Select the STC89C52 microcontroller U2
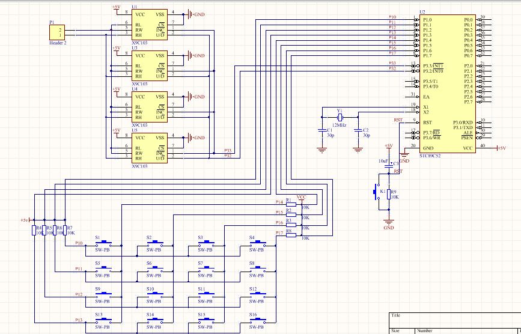Screen dimensions: 521x334 pos(447,84)
